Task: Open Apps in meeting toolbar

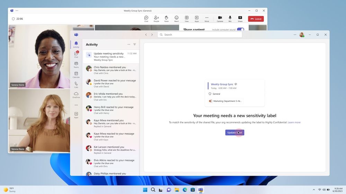Action: pos(197,19)
